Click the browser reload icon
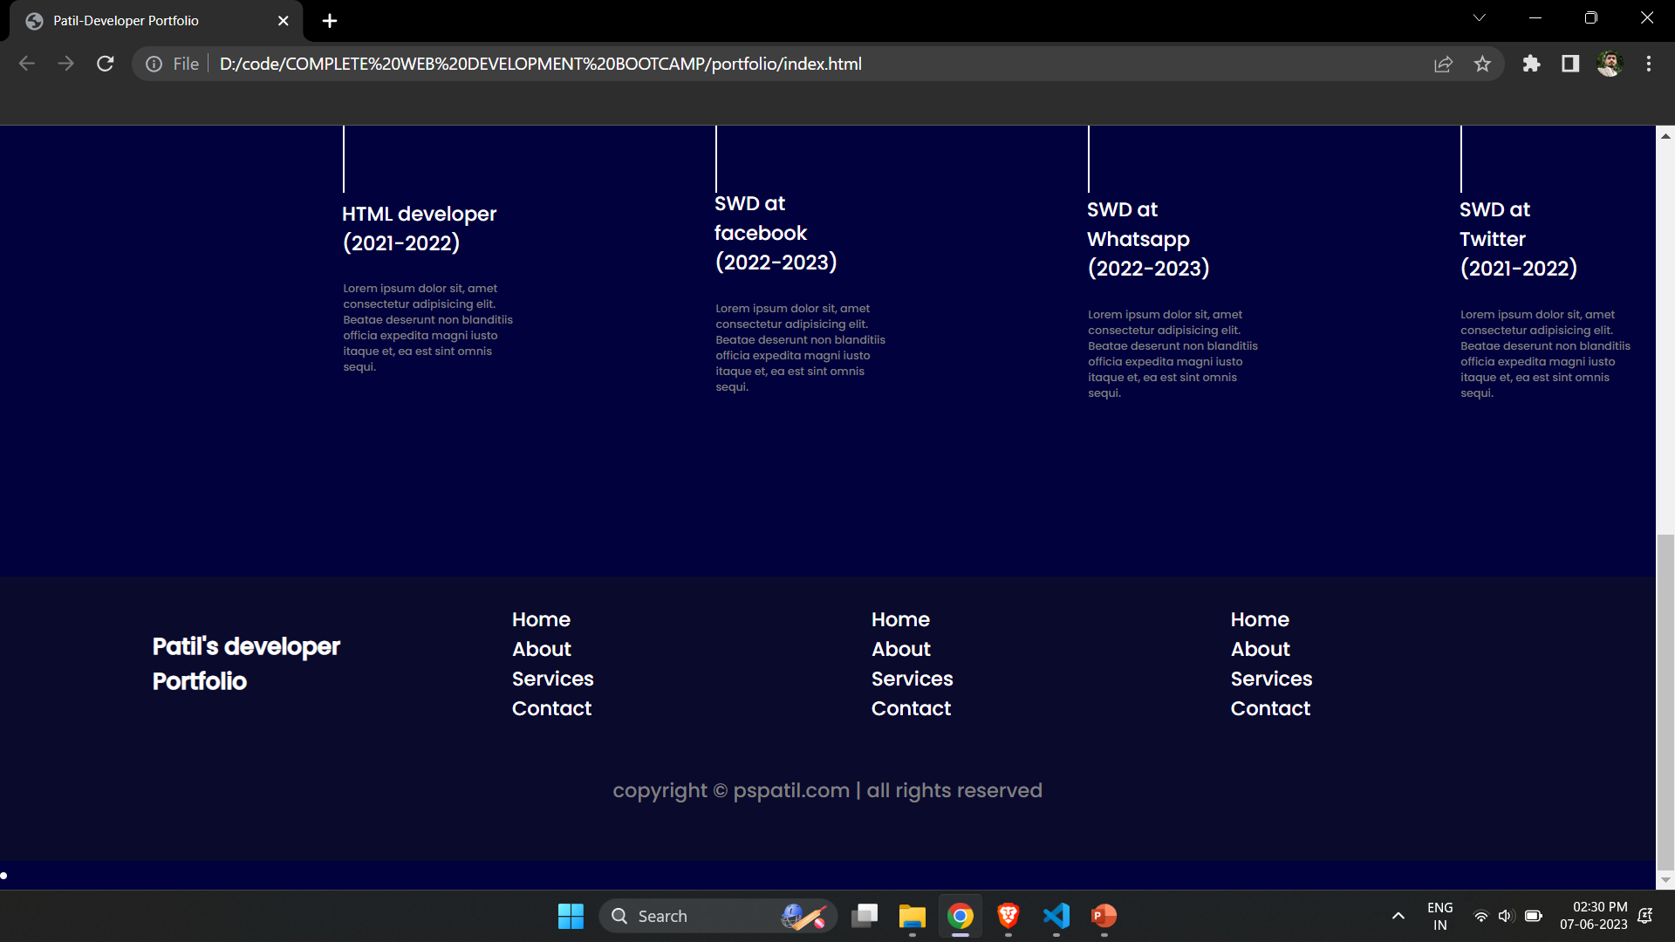 pyautogui.click(x=106, y=64)
